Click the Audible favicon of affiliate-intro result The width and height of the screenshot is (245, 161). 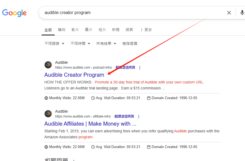coord(48,114)
